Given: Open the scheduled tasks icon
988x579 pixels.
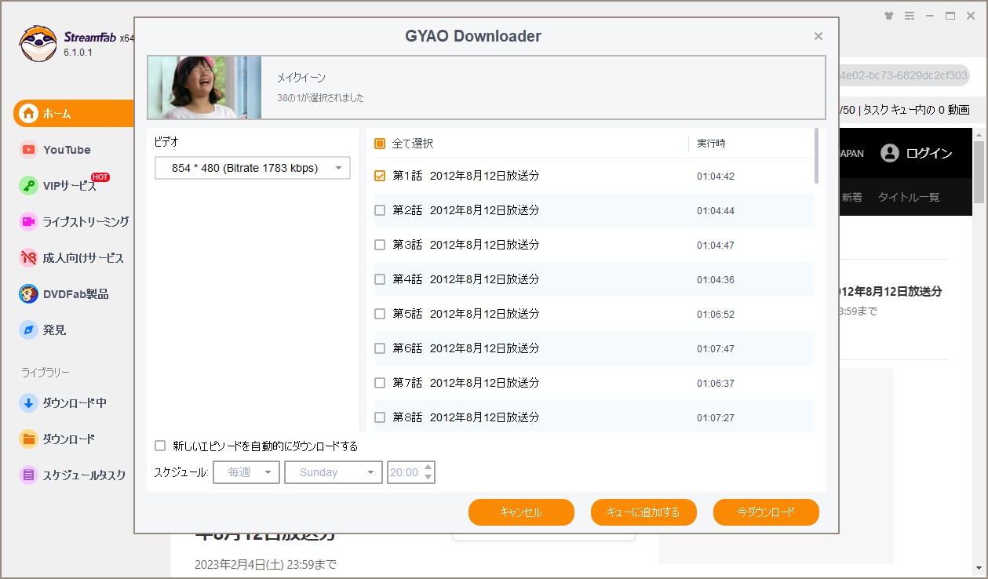Looking at the screenshot, I should coord(29,475).
